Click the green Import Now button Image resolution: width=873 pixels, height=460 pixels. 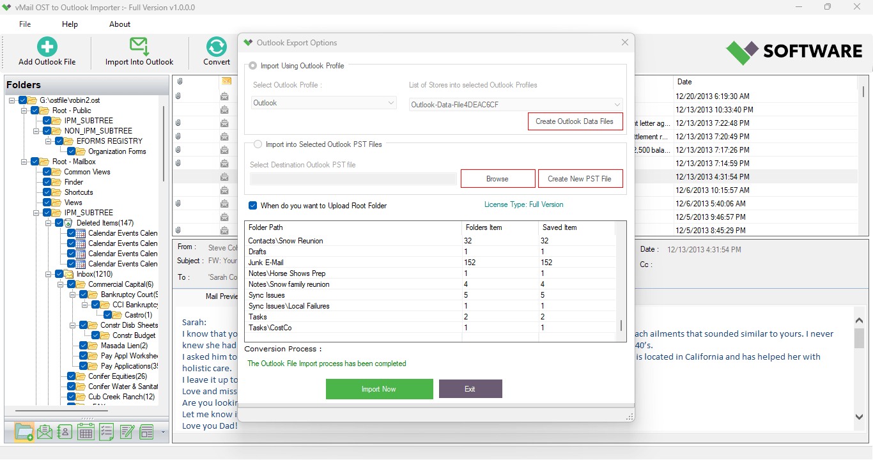pos(379,389)
